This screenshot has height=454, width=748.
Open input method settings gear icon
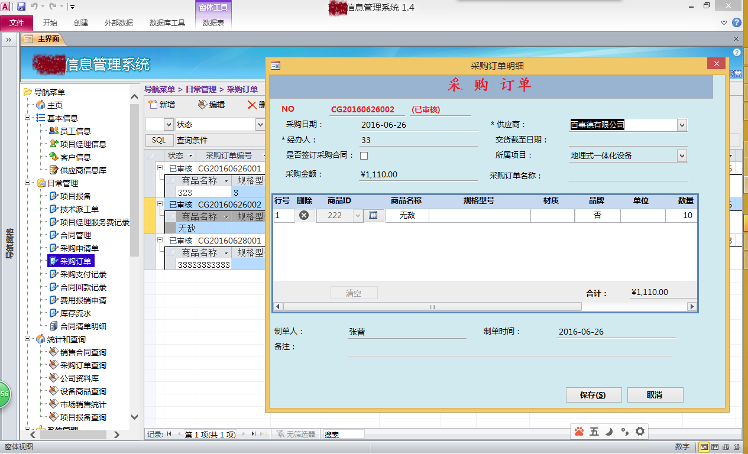640,432
